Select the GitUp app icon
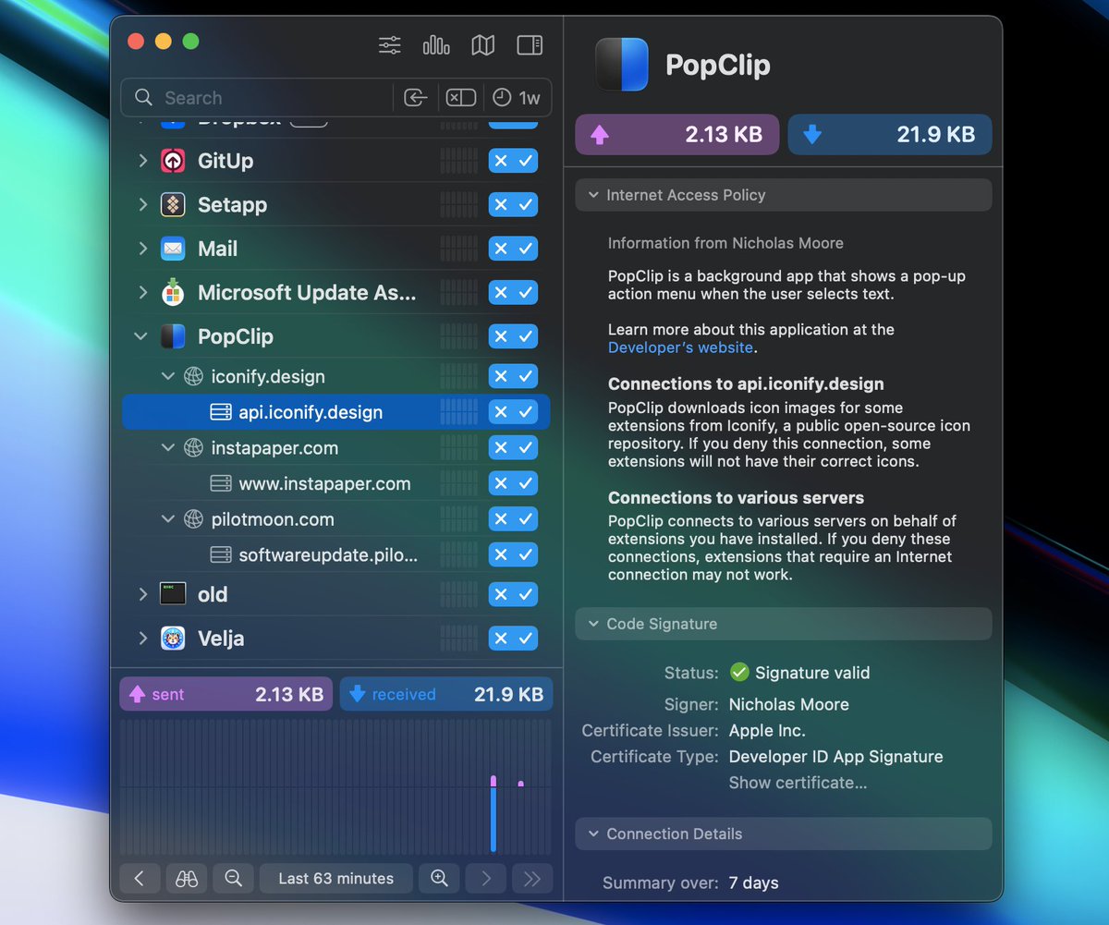Viewport: 1109px width, 925px height. pyautogui.click(x=173, y=161)
